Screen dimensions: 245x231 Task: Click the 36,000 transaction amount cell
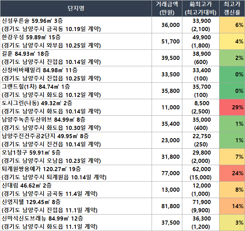pos(167,25)
